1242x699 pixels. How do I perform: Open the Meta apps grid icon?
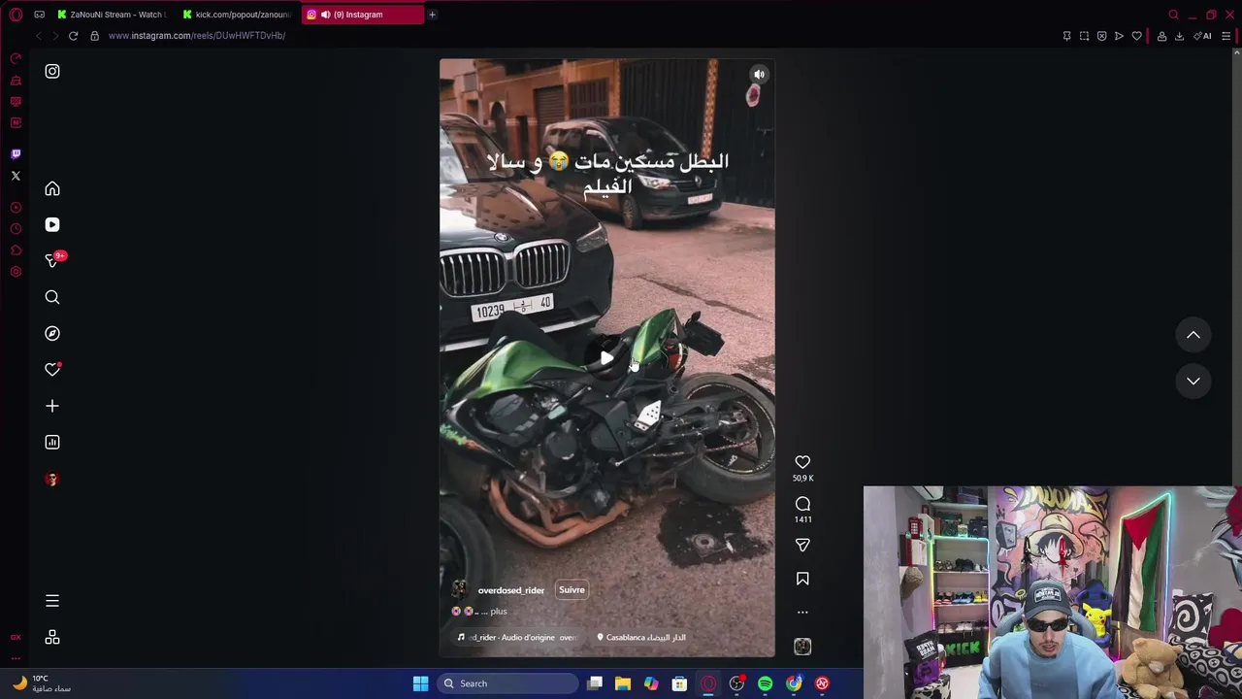(52, 637)
